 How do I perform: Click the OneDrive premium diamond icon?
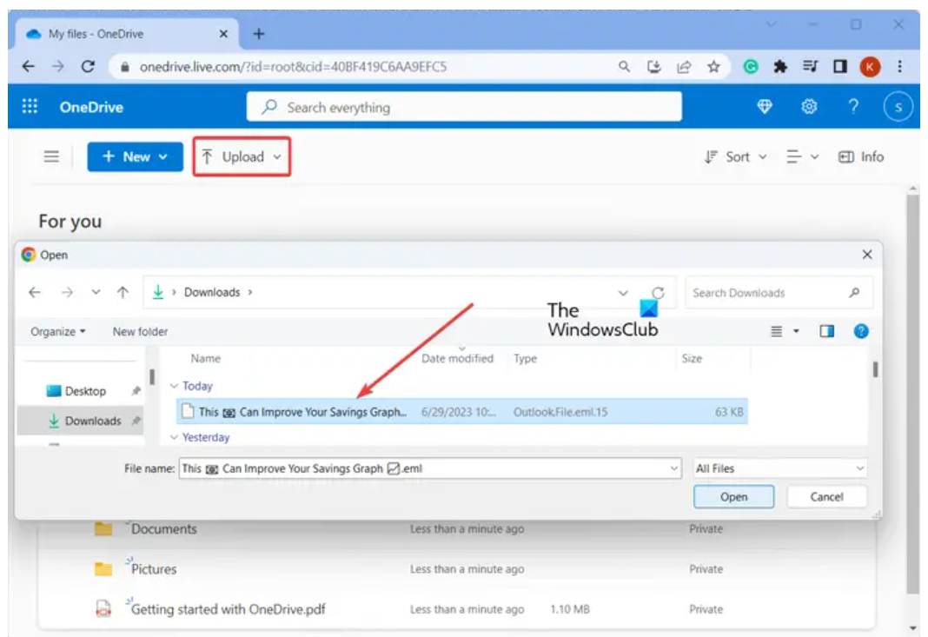pos(765,107)
